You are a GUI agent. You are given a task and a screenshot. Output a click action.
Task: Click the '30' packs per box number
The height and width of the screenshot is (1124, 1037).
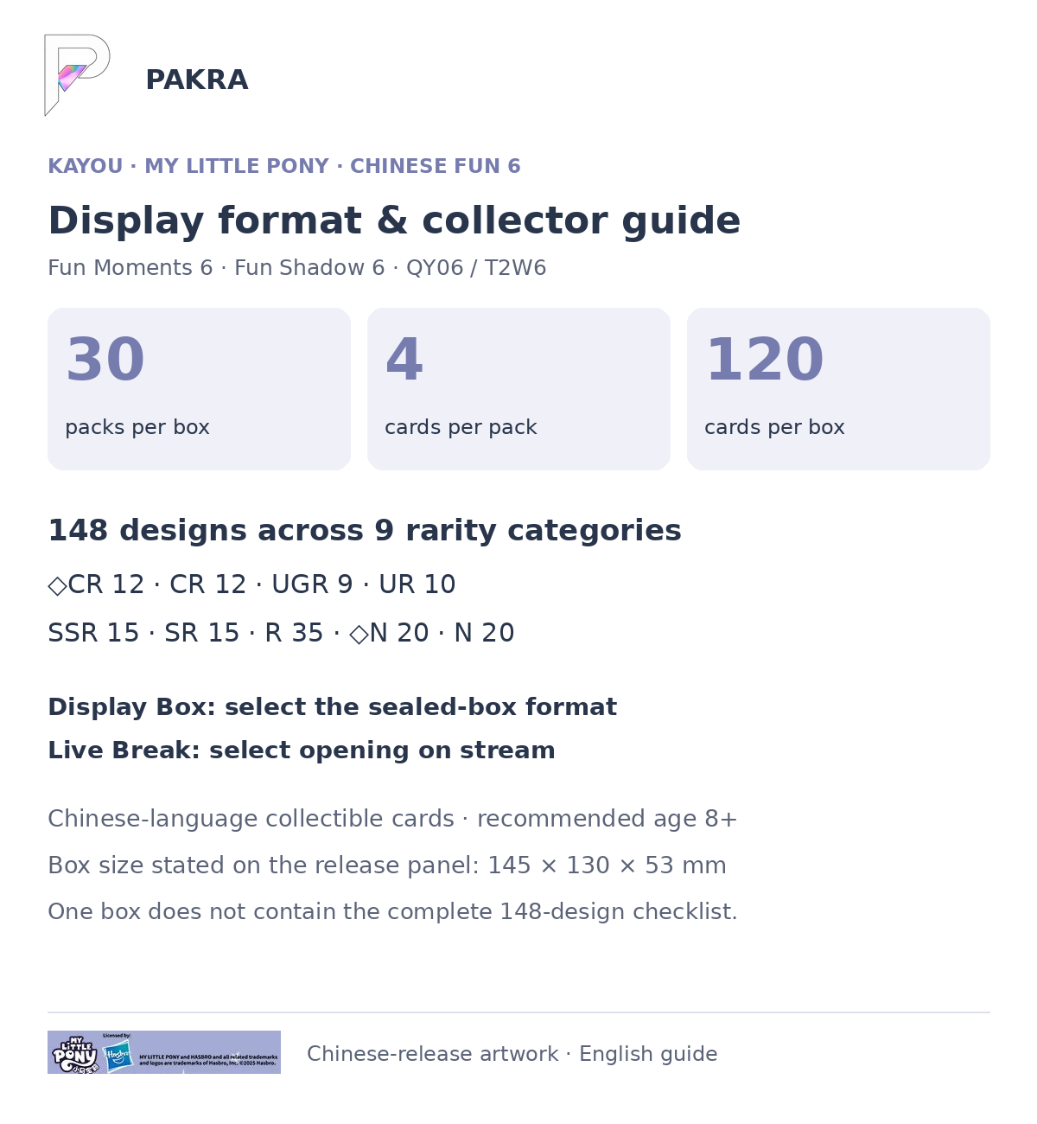pos(105,361)
